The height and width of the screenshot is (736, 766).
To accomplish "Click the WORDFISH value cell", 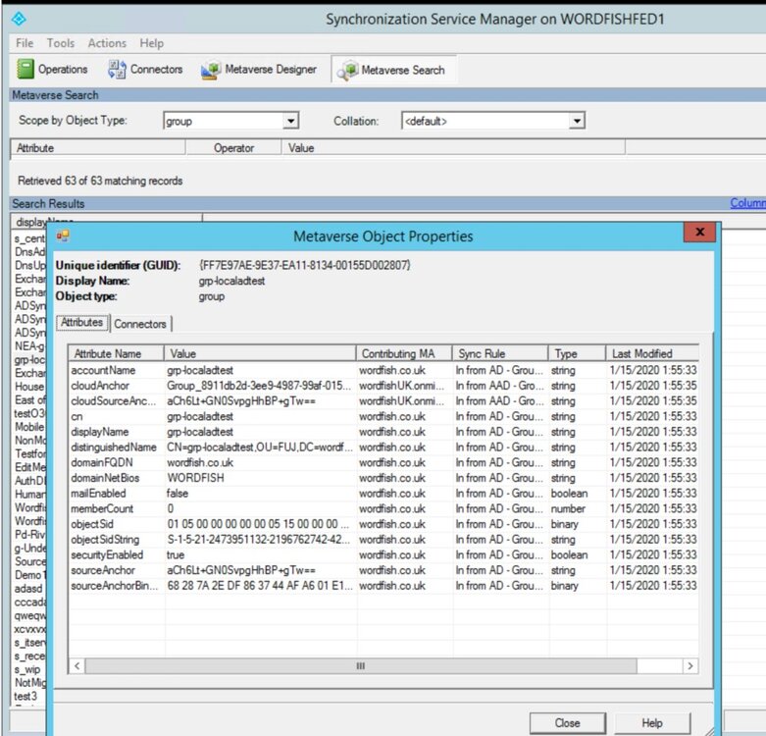I will (195, 478).
